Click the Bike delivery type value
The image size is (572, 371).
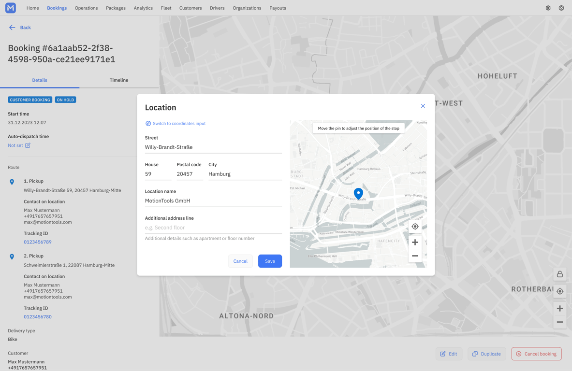[13, 339]
